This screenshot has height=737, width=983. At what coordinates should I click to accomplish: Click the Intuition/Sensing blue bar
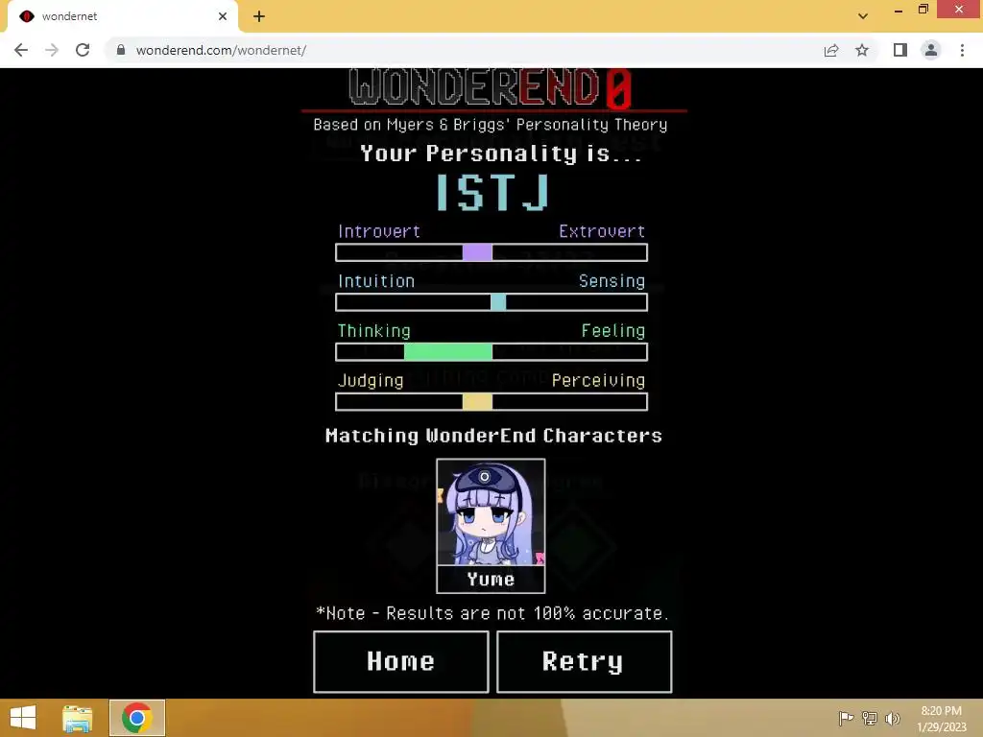[x=491, y=302]
